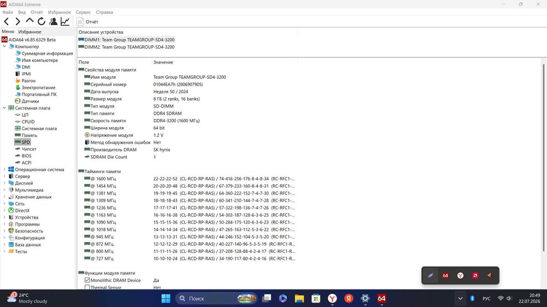Click the Поиск taskbar search box
Image resolution: width=547 pixels, height=307 pixels.
click(x=216, y=298)
